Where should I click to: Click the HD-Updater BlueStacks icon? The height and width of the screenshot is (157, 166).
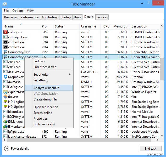point(5,106)
